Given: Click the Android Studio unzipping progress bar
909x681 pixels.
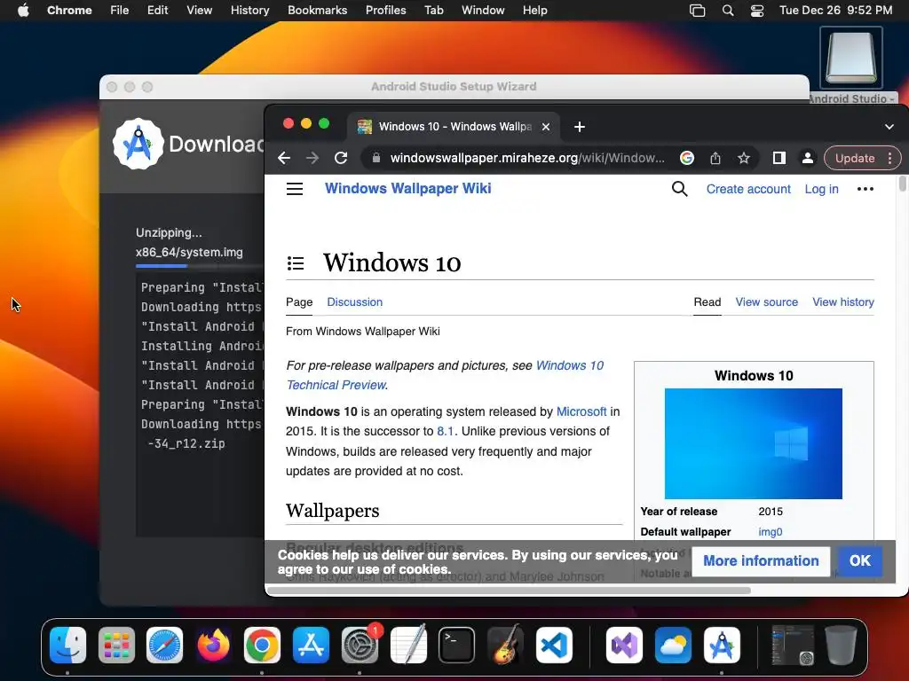Looking at the screenshot, I should tap(200, 266).
